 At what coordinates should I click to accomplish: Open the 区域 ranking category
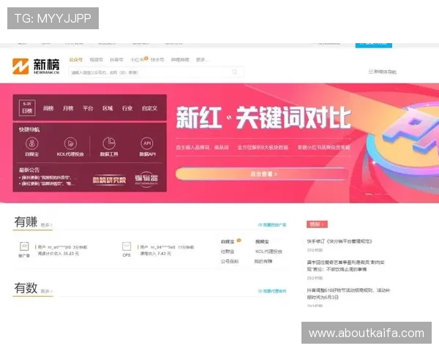coord(108,108)
